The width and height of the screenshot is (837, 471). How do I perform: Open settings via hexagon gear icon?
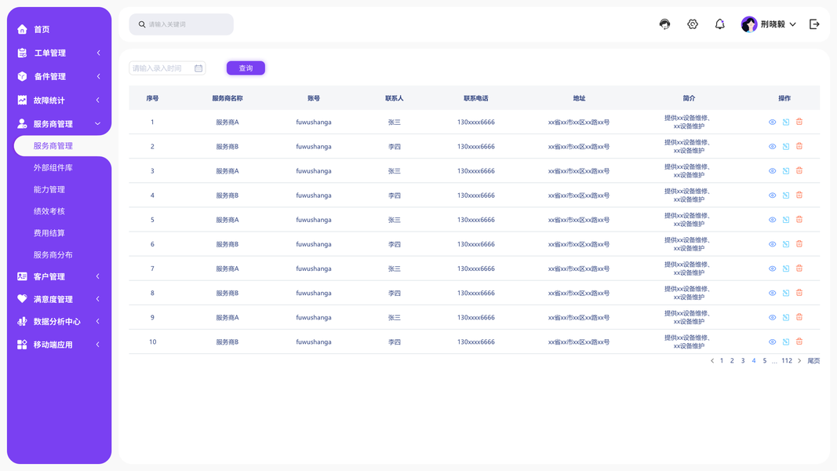click(693, 24)
